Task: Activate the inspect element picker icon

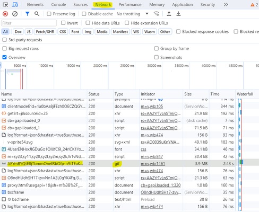Action: 5,5
